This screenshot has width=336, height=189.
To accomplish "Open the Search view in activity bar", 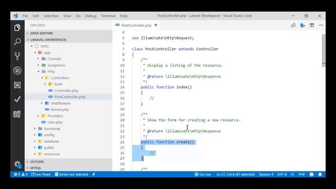I will coord(17,42).
